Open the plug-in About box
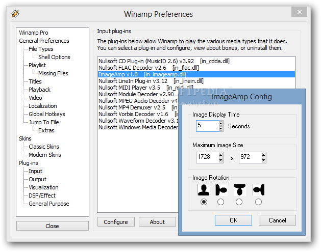Viewport: 321px width, 252px height. click(157, 222)
